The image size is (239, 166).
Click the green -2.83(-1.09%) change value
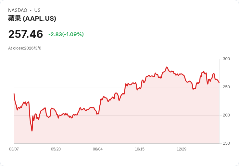pyautogui.click(x=66, y=34)
